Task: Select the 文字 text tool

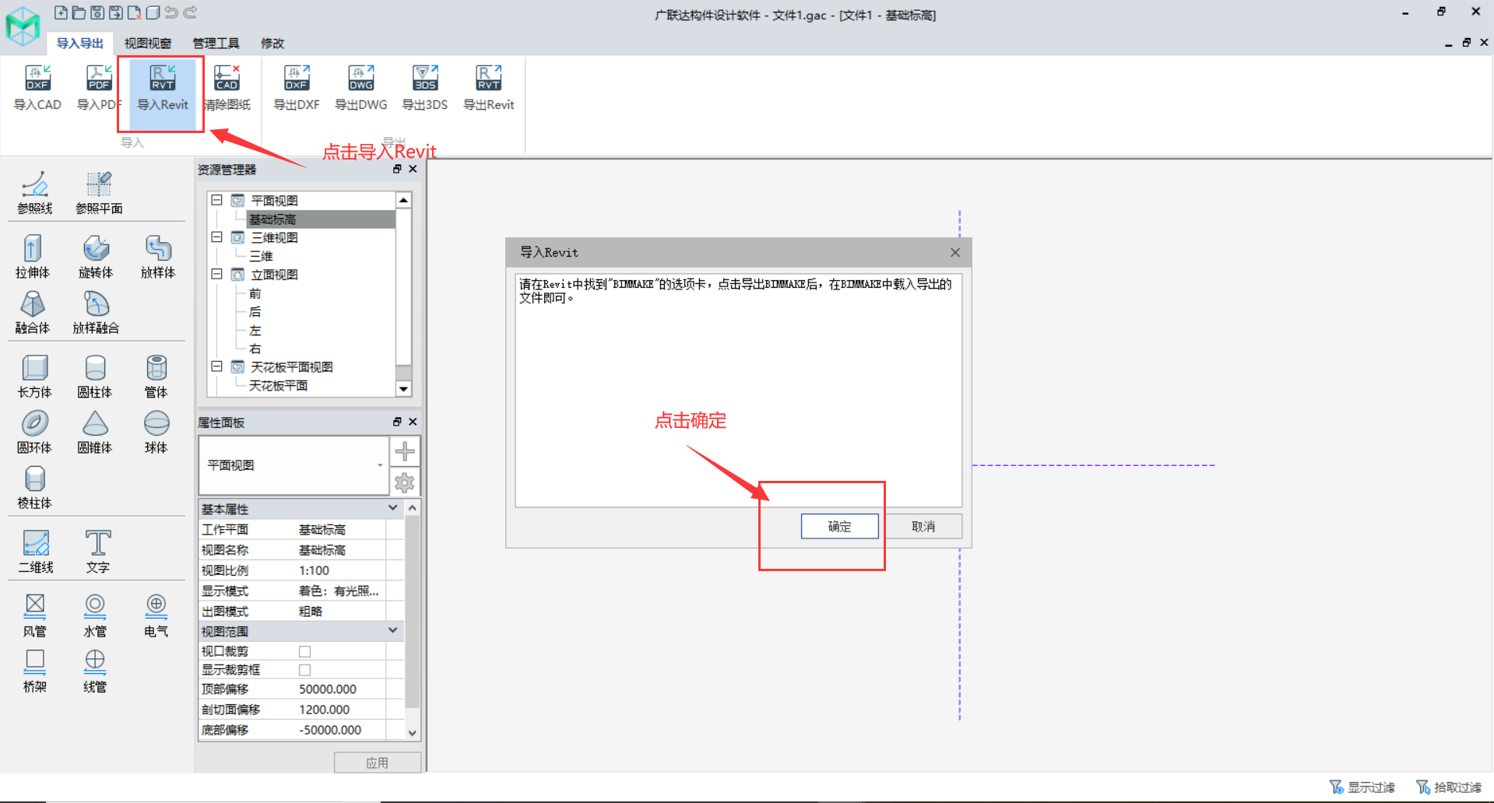Action: (x=98, y=552)
